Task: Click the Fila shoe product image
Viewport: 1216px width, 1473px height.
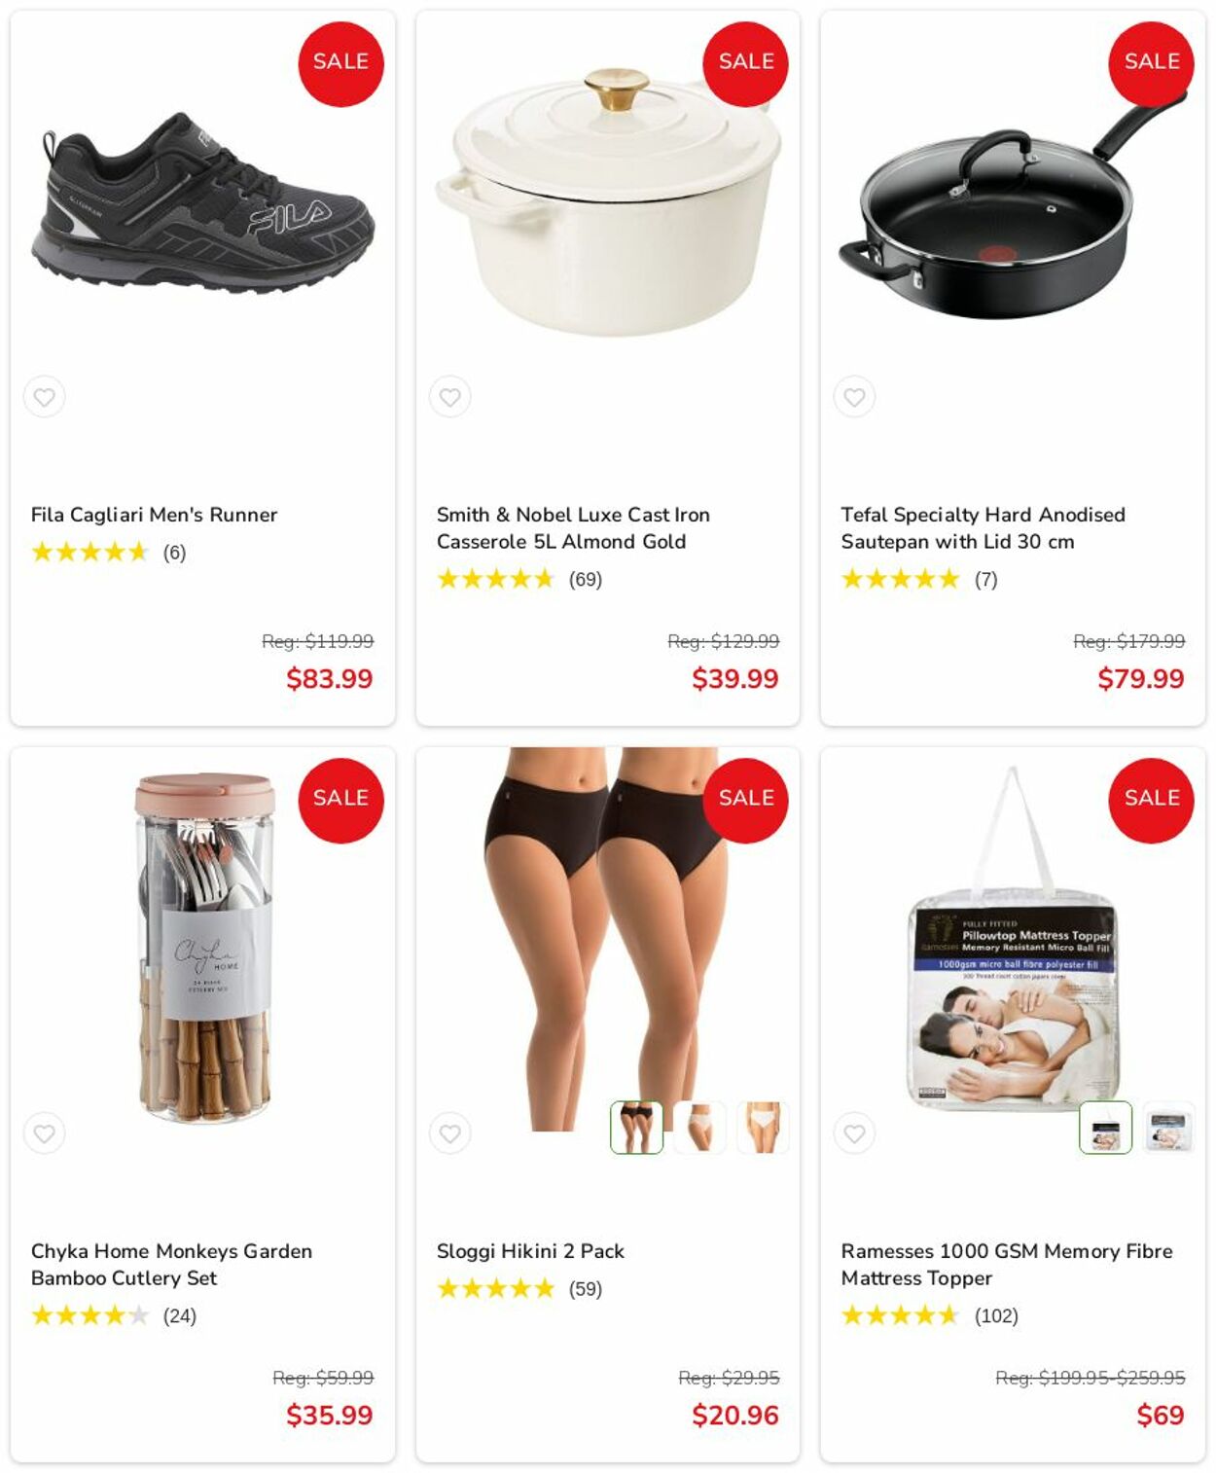Action: [x=203, y=201]
